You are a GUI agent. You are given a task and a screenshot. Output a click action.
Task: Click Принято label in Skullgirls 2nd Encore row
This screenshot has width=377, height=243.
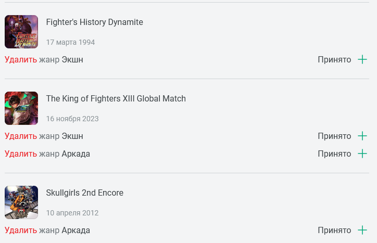pos(334,231)
